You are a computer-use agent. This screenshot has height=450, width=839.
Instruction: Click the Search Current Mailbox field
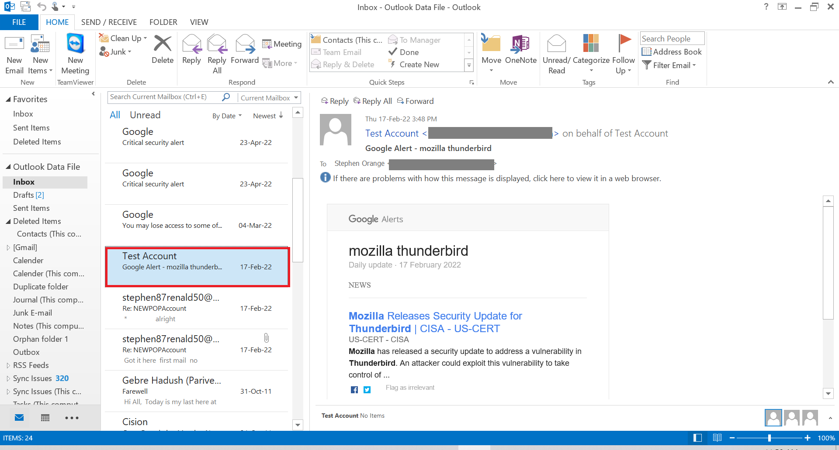[164, 97]
